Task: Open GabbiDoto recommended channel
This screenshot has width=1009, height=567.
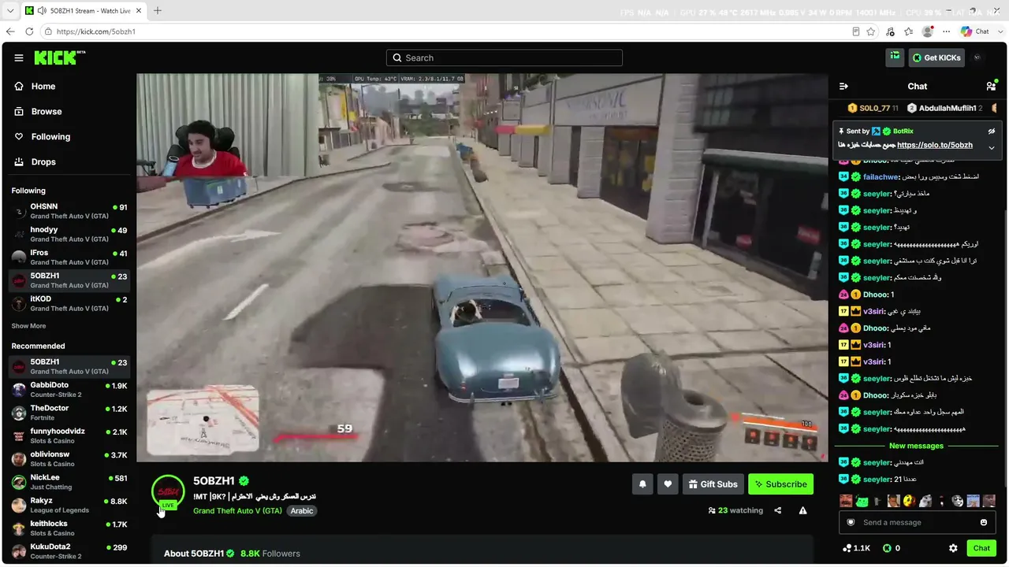Action: click(x=69, y=389)
